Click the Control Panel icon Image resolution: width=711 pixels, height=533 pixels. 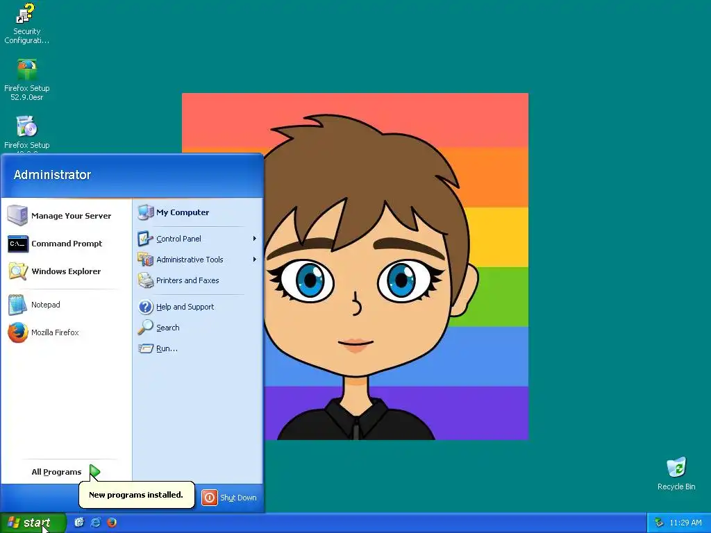tap(146, 239)
